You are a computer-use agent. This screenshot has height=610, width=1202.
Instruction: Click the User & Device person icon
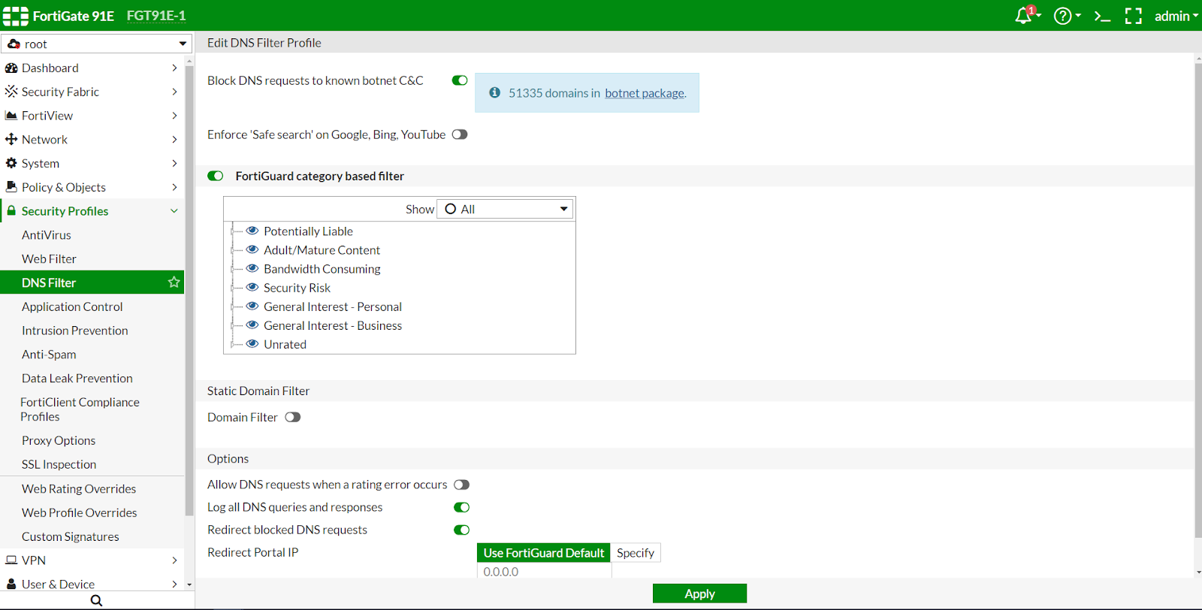(x=11, y=584)
